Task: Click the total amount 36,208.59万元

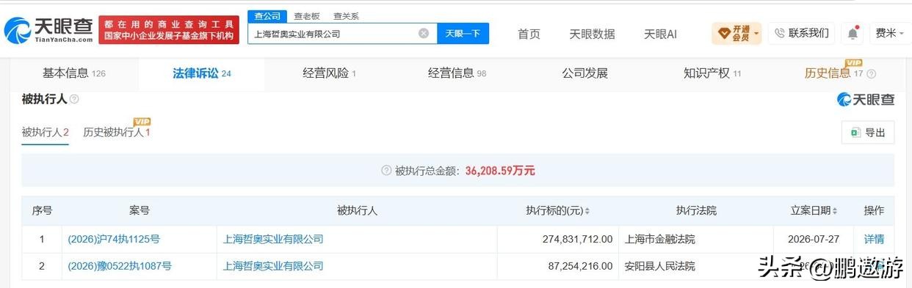Action: (500, 171)
